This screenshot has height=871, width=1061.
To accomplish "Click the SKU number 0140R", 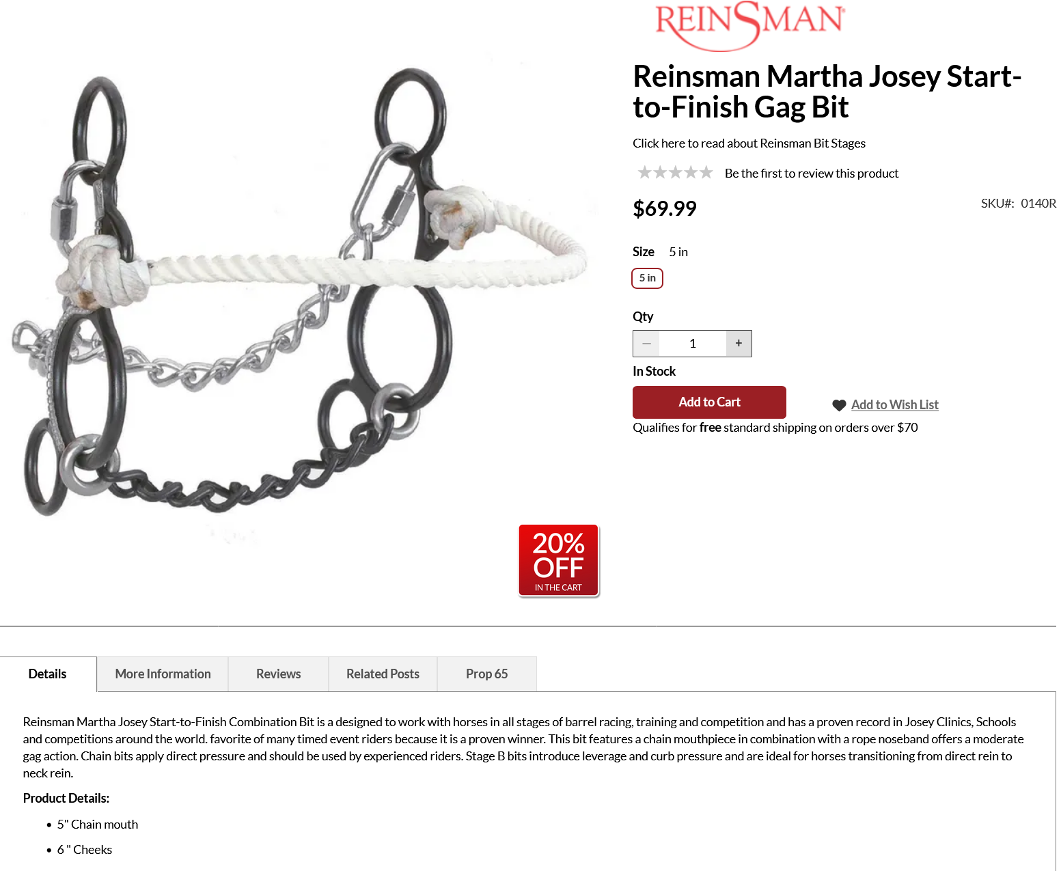I will point(1038,204).
